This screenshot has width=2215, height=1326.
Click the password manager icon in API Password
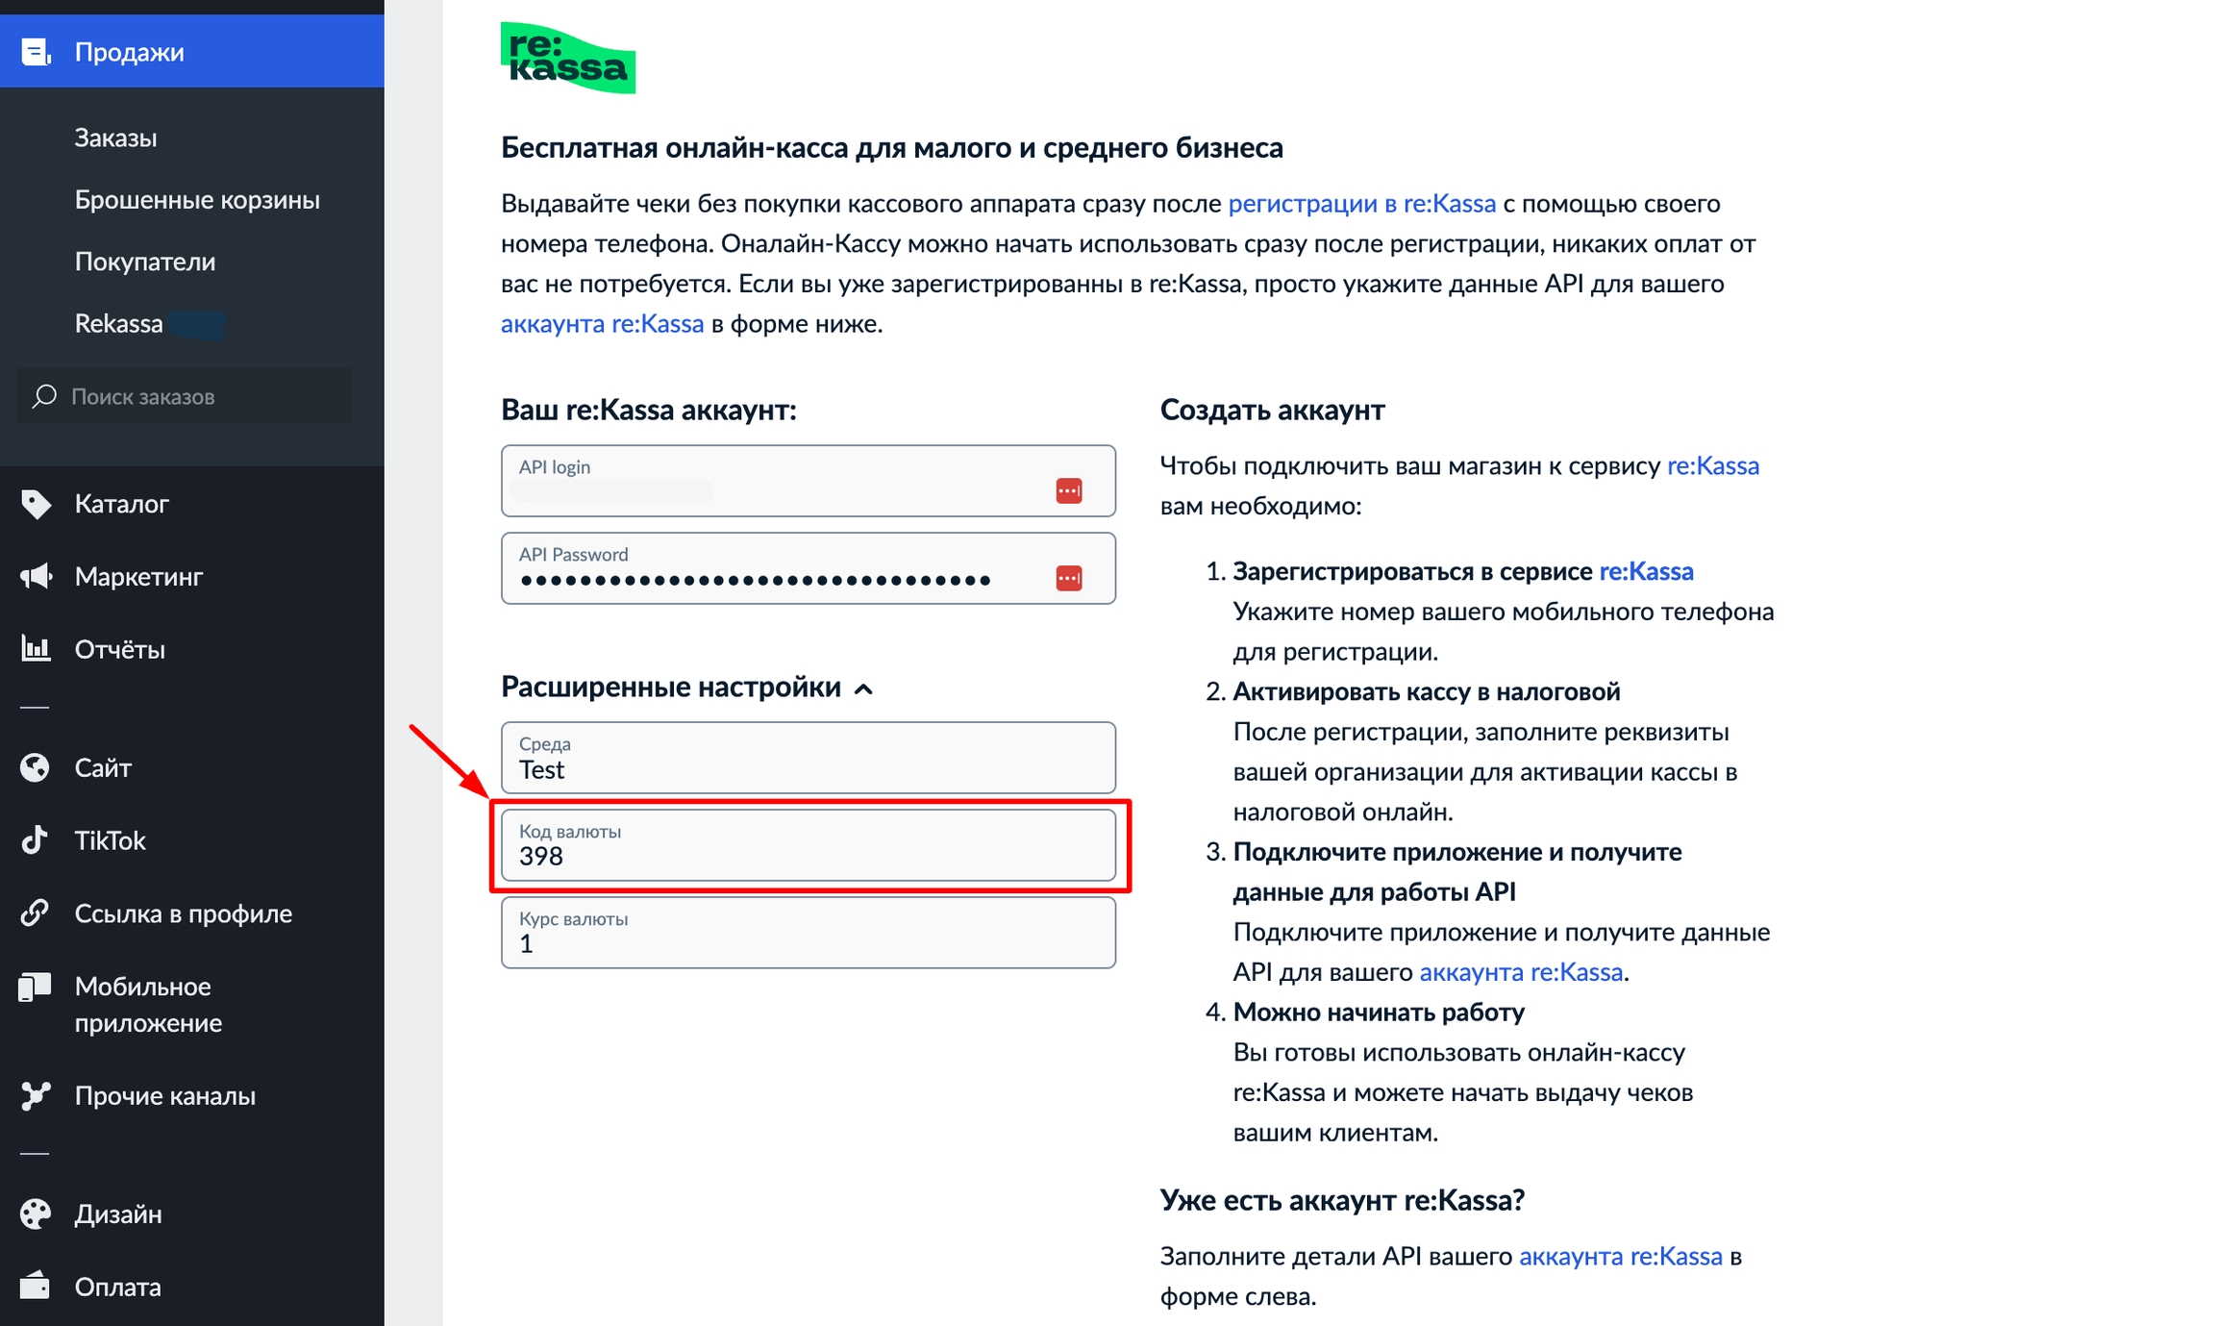(x=1069, y=578)
